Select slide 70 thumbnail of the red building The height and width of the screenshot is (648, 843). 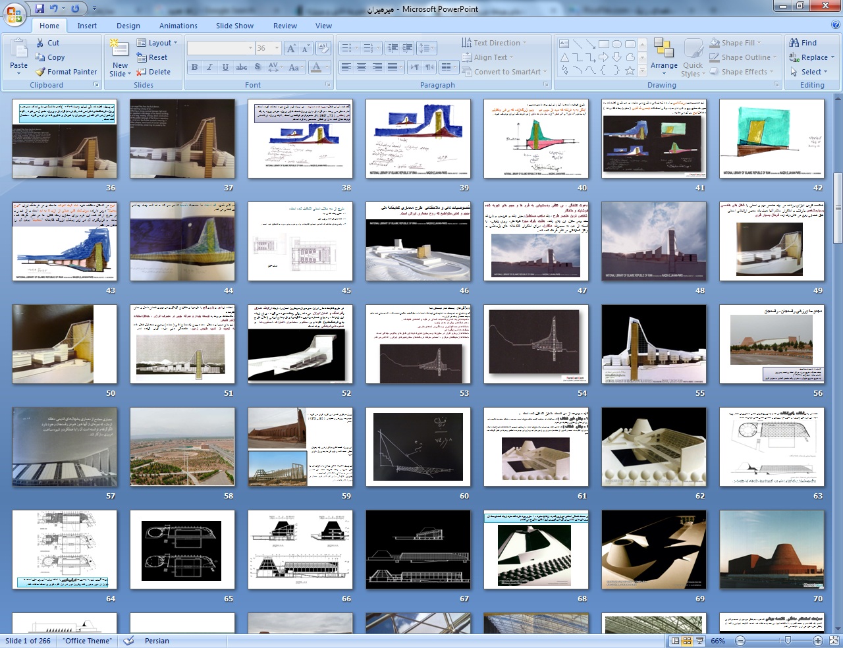(772, 550)
